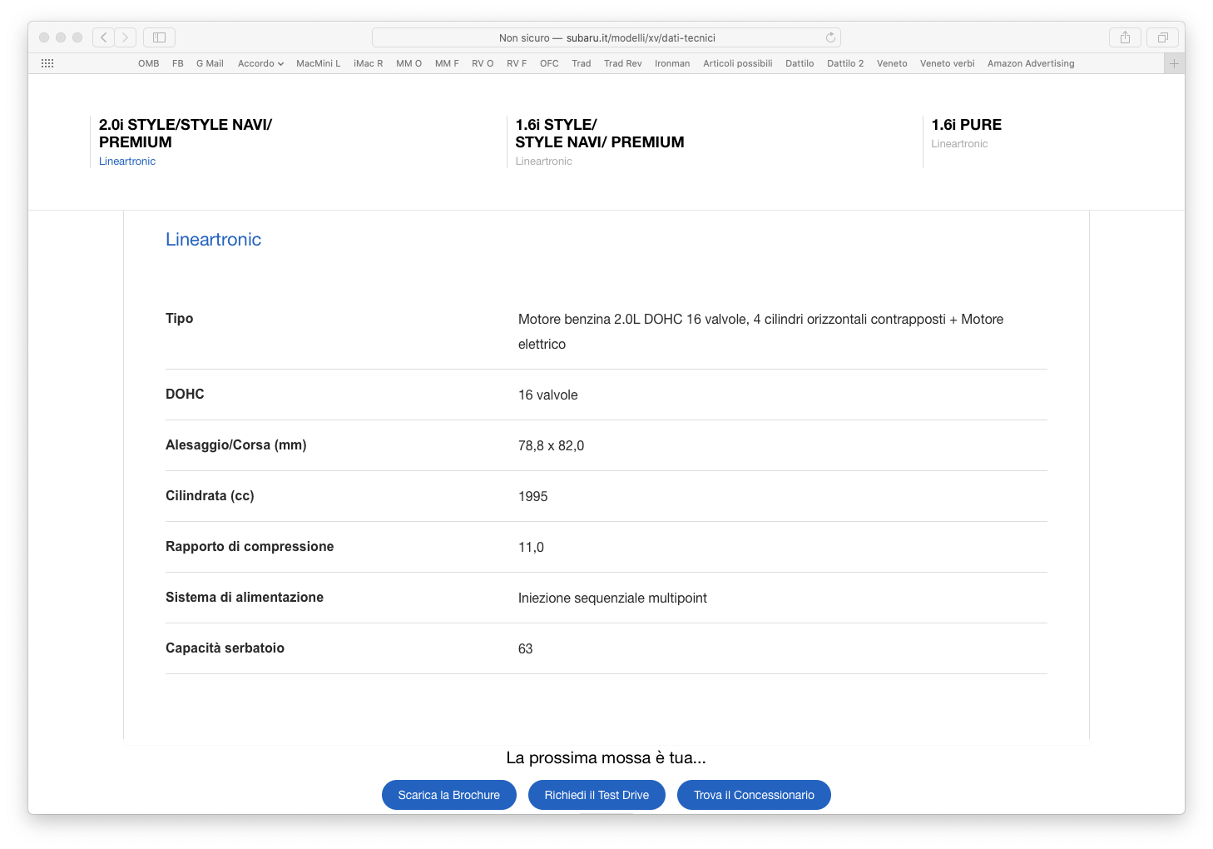Toggle the sidebar icon in toolbar
This screenshot has width=1213, height=849.
159,37
